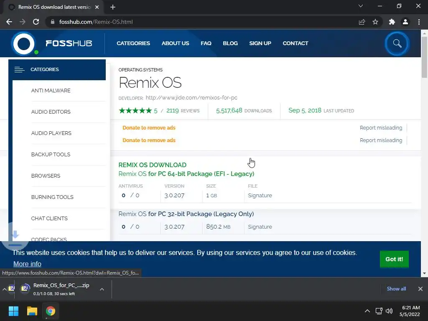Open Signature for the 64-bit package

pos(260,196)
